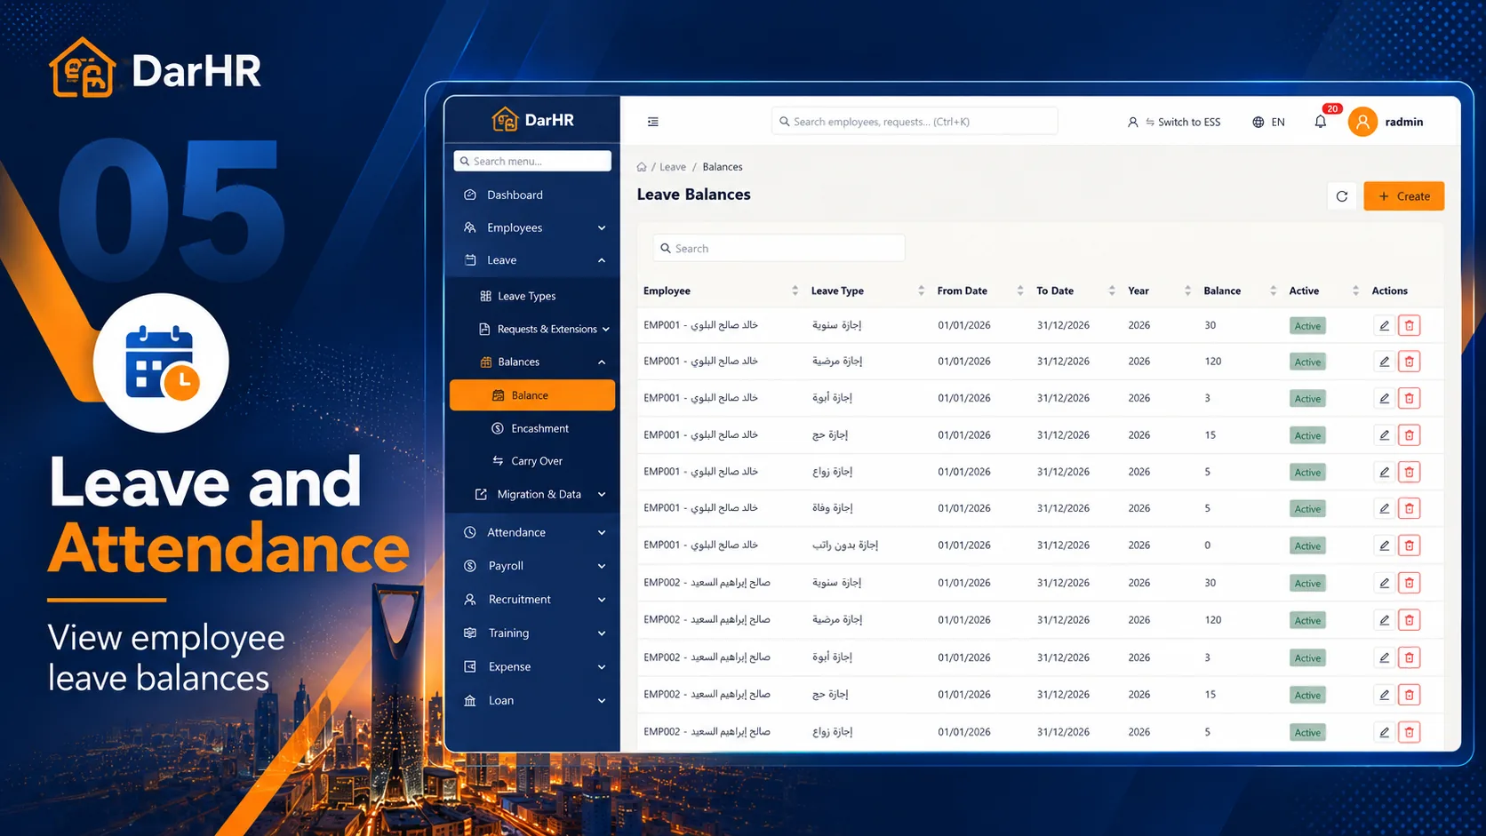
Task: Delete the EMP001 row with balance 0
Action: (x=1409, y=545)
